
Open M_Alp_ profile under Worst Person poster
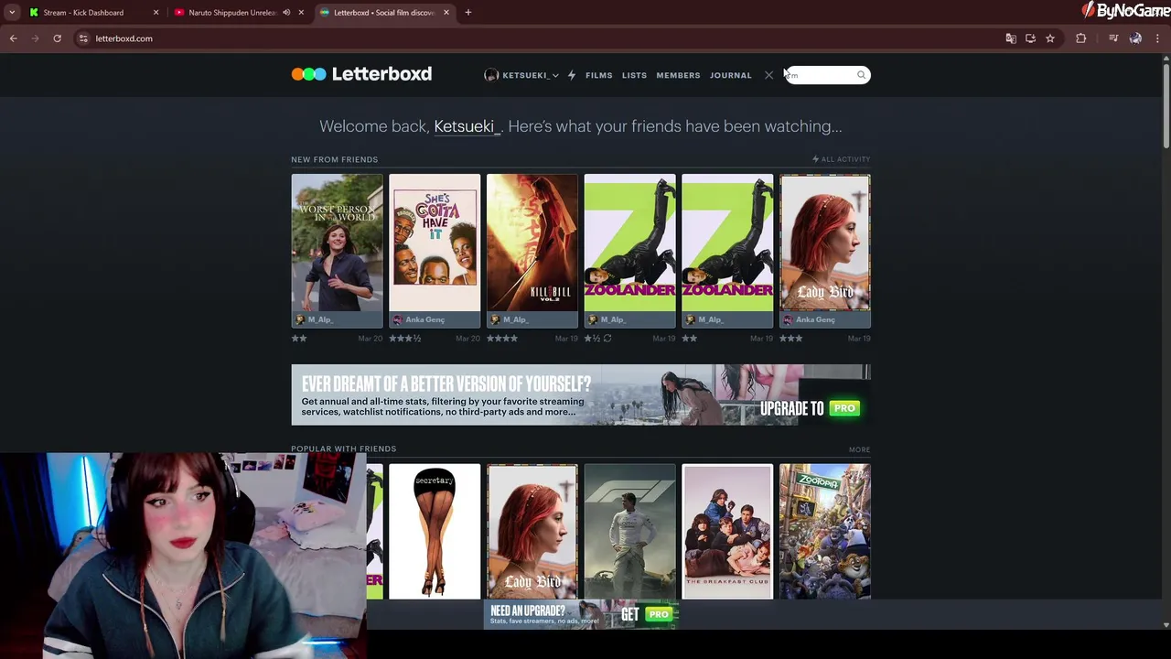pyautogui.click(x=313, y=319)
